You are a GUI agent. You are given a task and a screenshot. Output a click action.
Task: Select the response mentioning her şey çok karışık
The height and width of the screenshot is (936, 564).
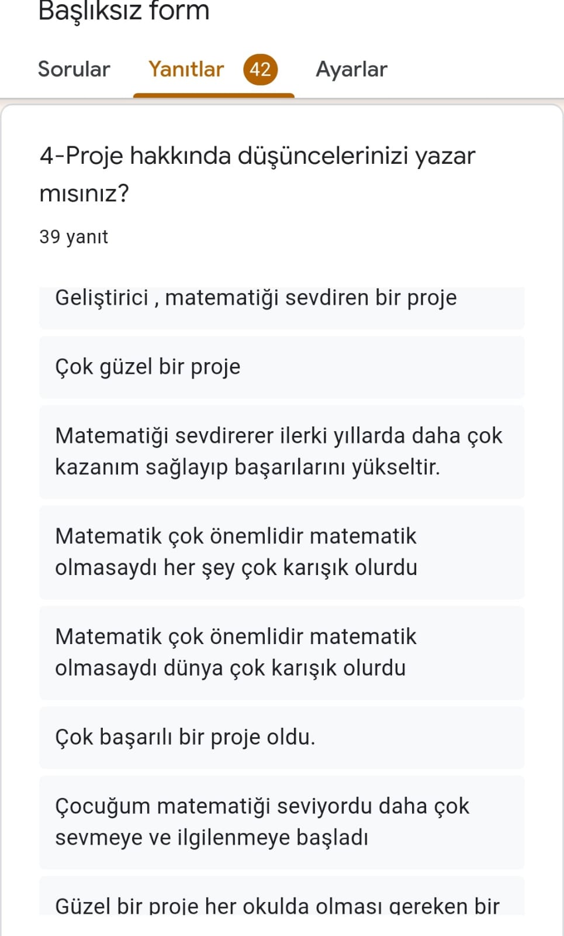236,551
